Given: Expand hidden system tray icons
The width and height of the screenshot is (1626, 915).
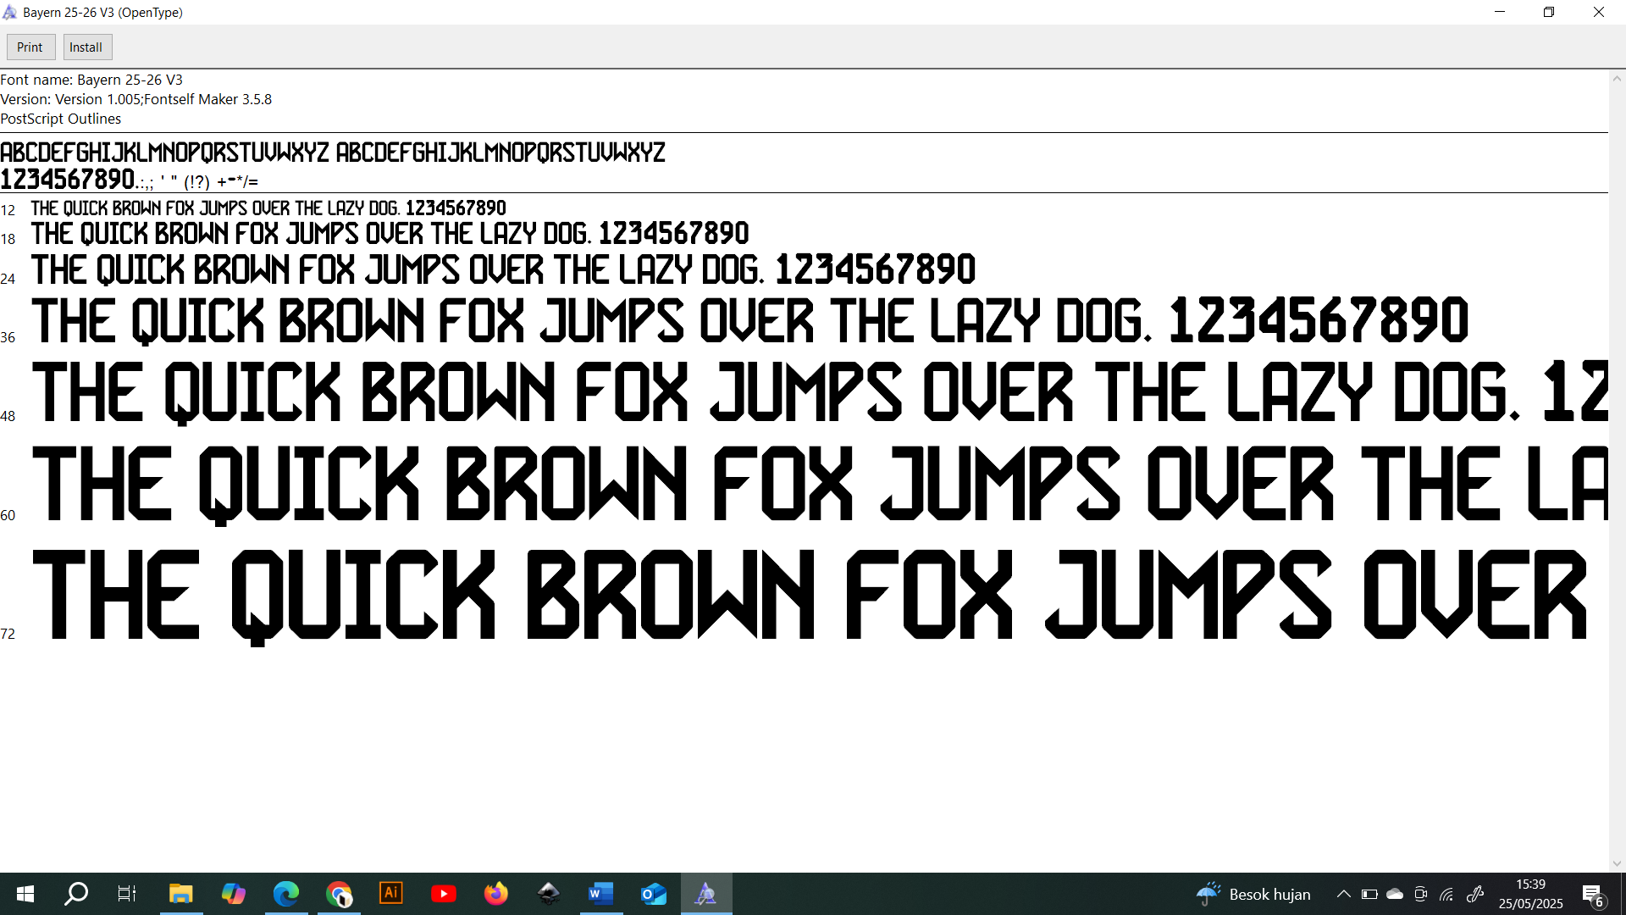Looking at the screenshot, I should point(1343,894).
